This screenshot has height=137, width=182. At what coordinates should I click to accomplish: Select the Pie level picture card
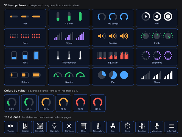pos(113,76)
